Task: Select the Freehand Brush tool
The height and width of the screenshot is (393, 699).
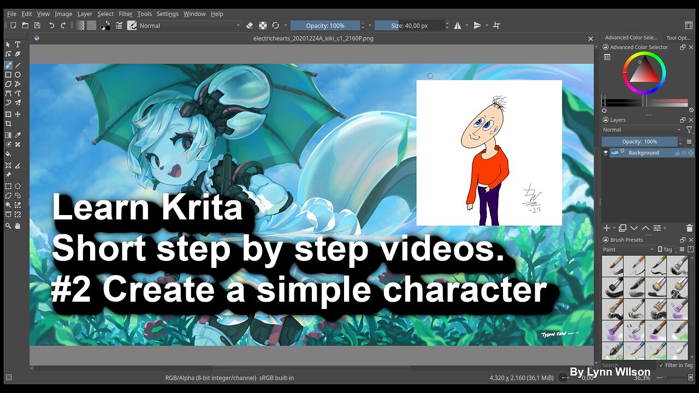Action: tap(8, 65)
